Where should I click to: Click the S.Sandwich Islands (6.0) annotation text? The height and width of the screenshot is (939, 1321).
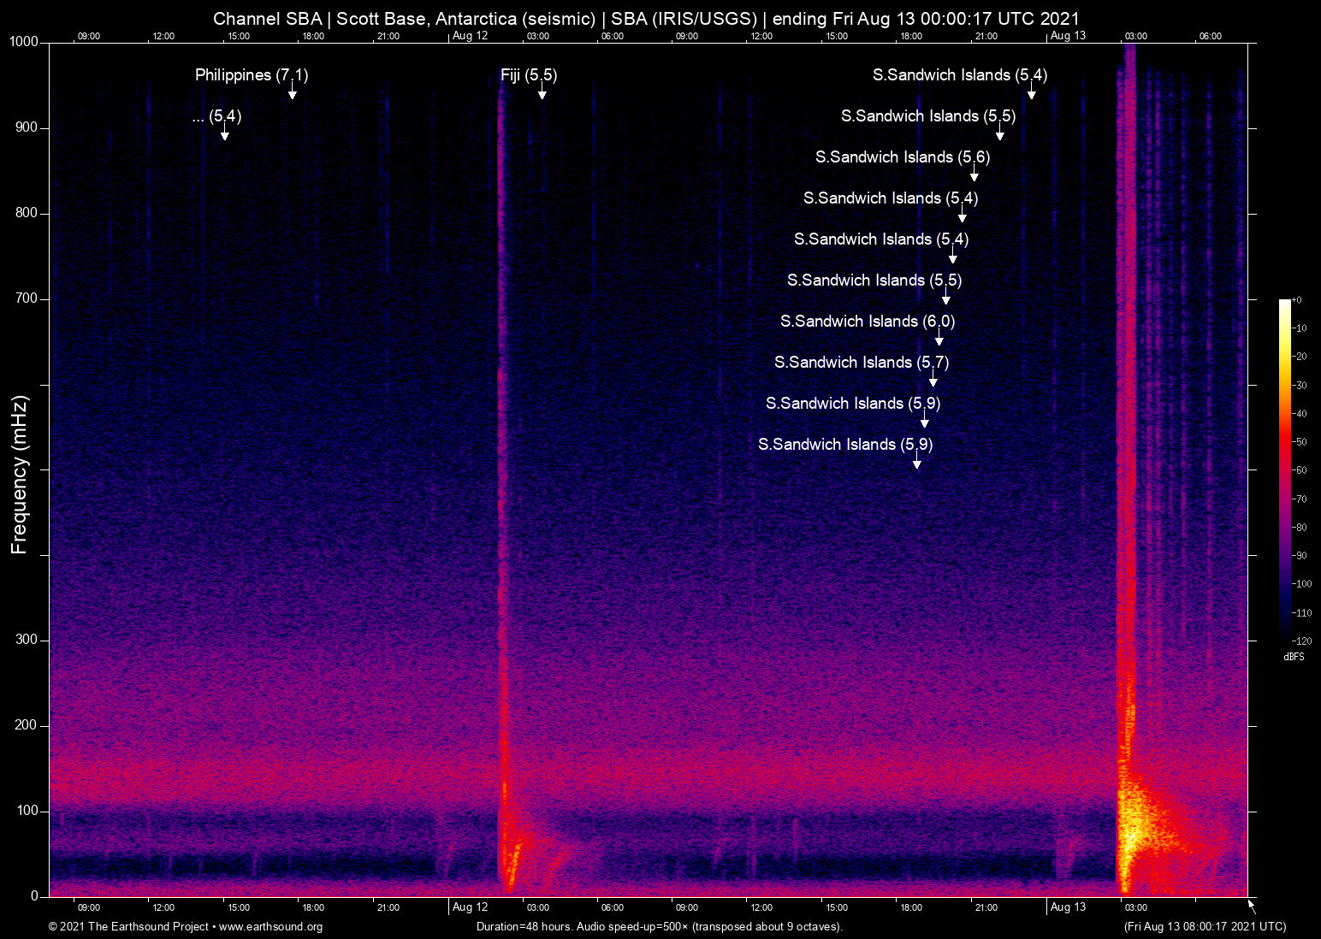pyautogui.click(x=867, y=322)
